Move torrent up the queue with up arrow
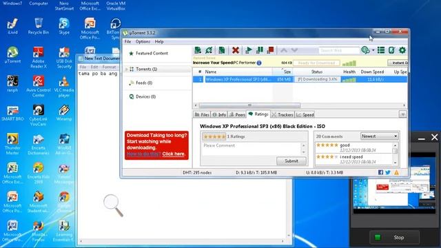Image resolution: width=441 pixels, height=248 pixels. click(x=284, y=50)
